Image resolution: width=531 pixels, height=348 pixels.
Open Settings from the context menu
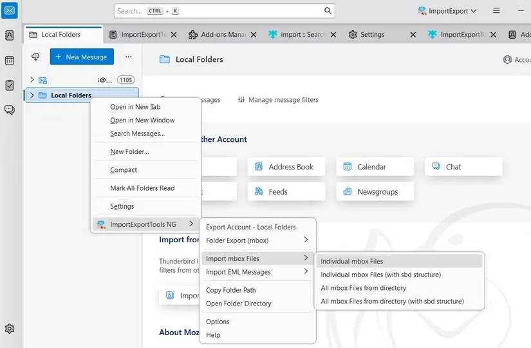click(145, 206)
